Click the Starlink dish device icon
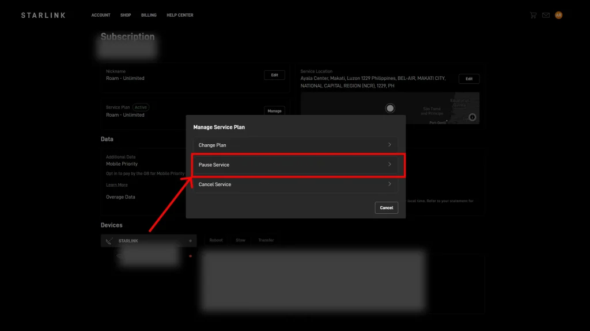The image size is (590, 331). [x=109, y=241]
